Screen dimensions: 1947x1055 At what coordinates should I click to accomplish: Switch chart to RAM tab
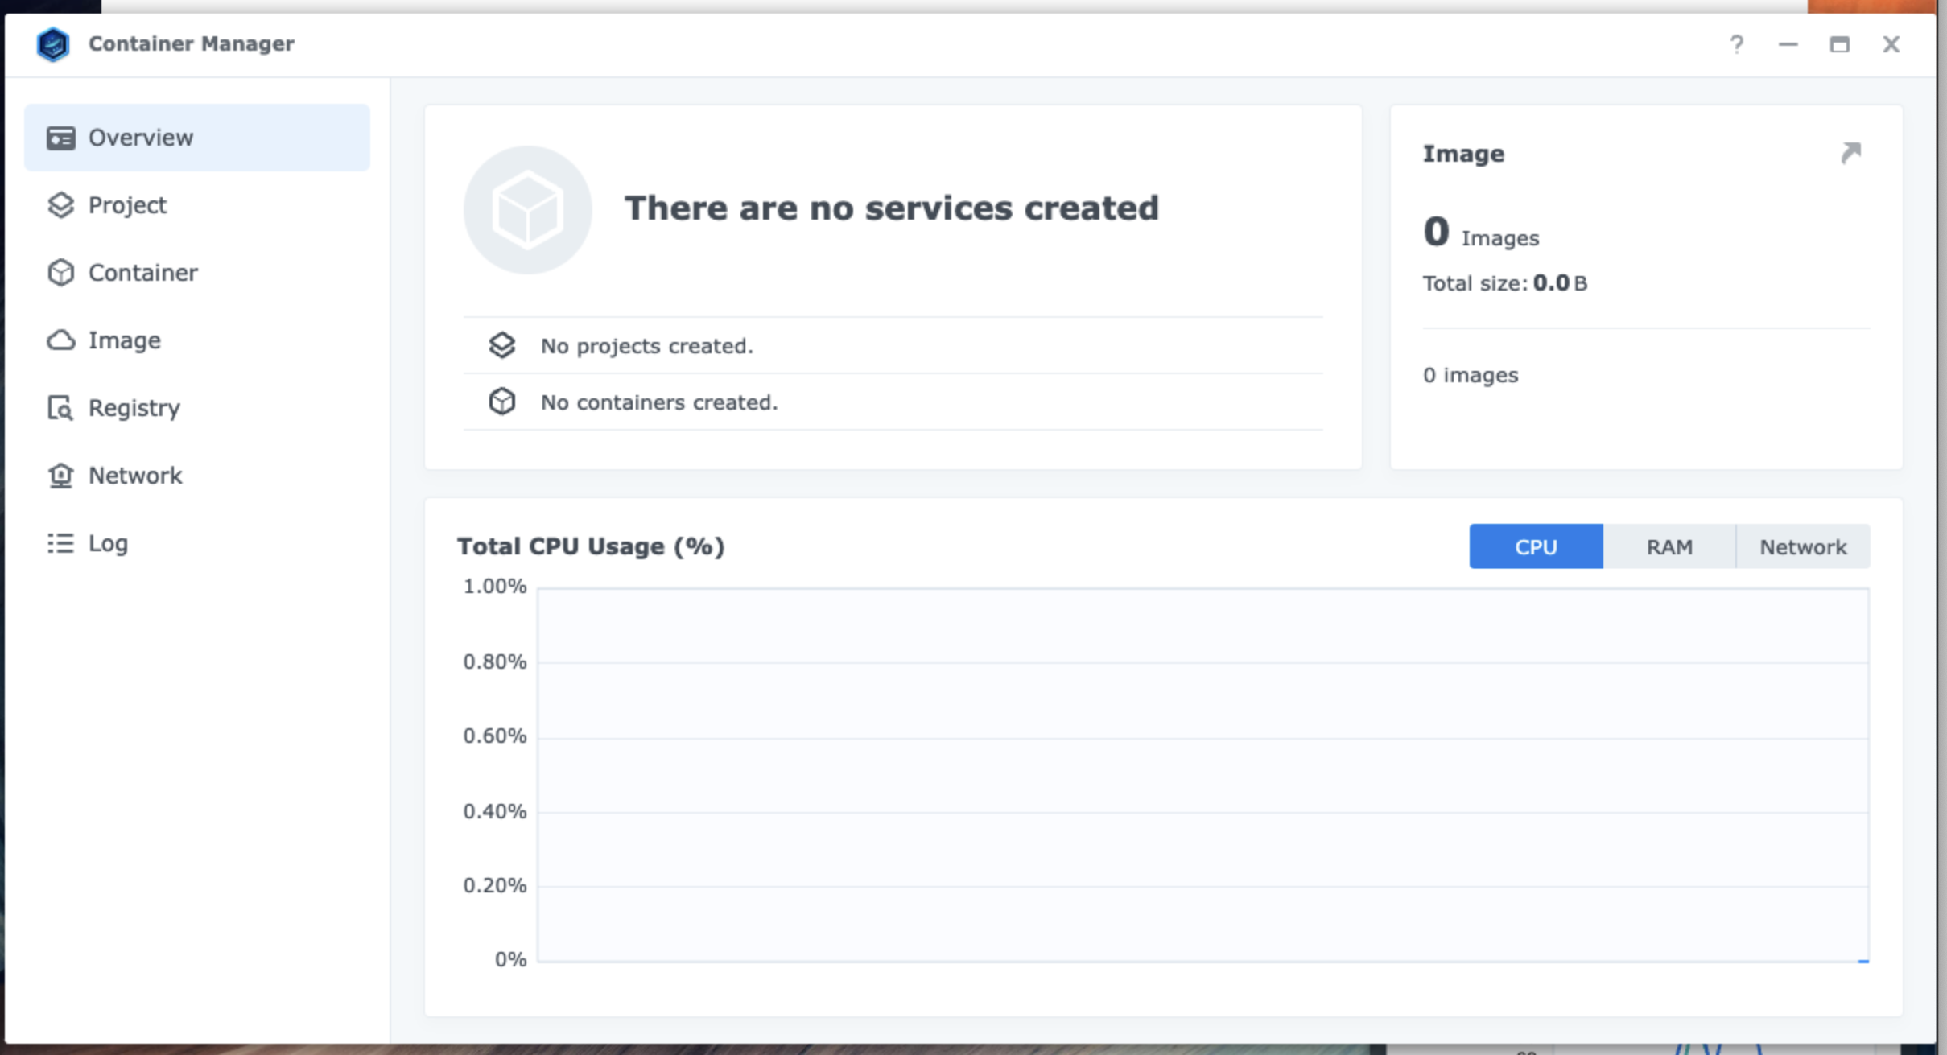click(1669, 546)
